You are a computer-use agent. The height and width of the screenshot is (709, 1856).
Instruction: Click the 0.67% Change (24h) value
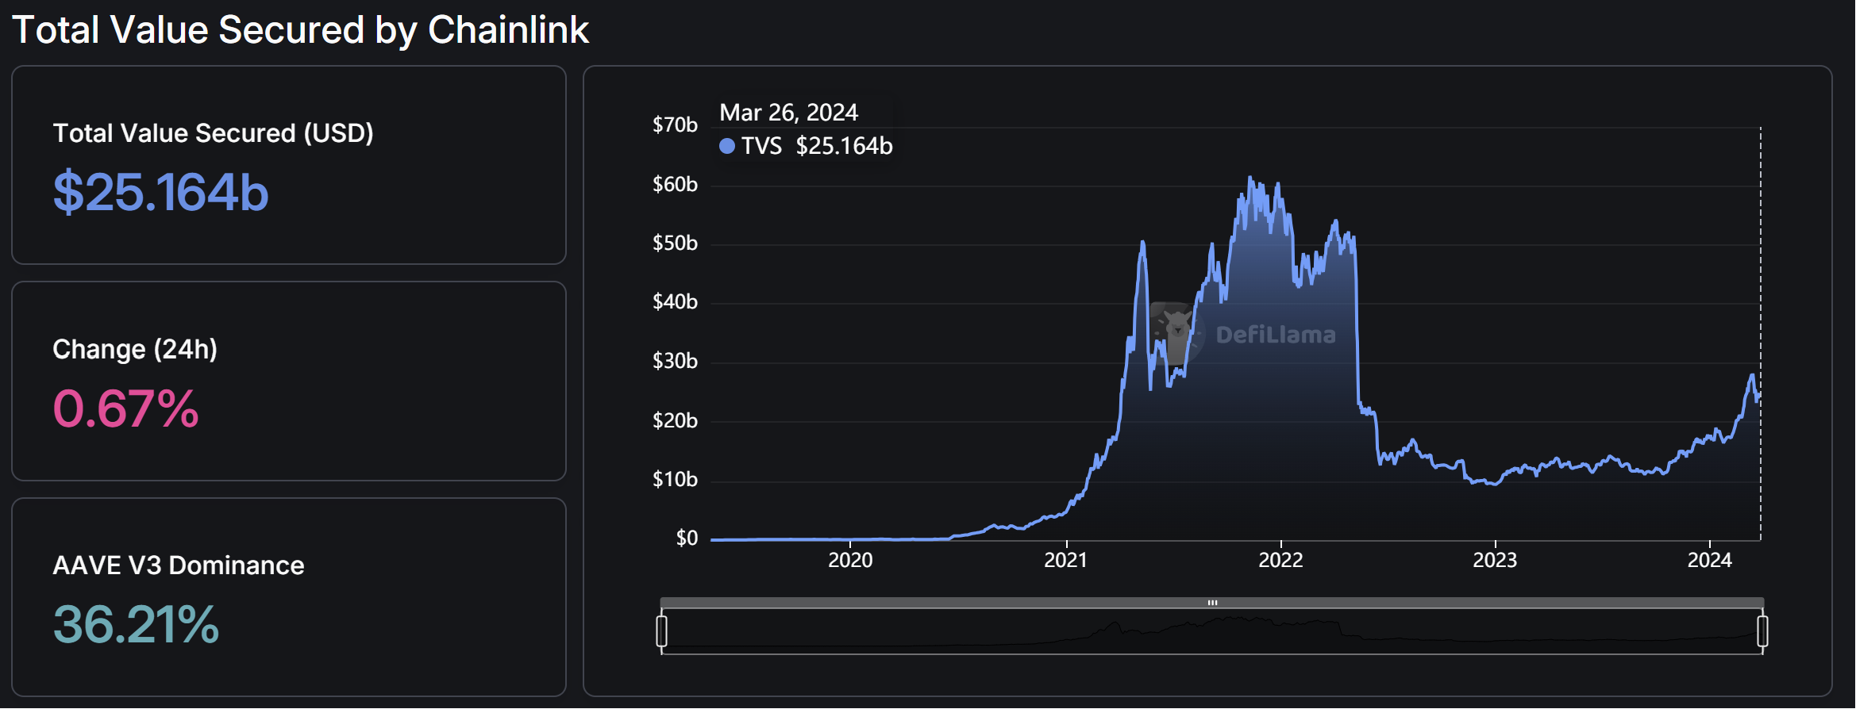tap(125, 408)
